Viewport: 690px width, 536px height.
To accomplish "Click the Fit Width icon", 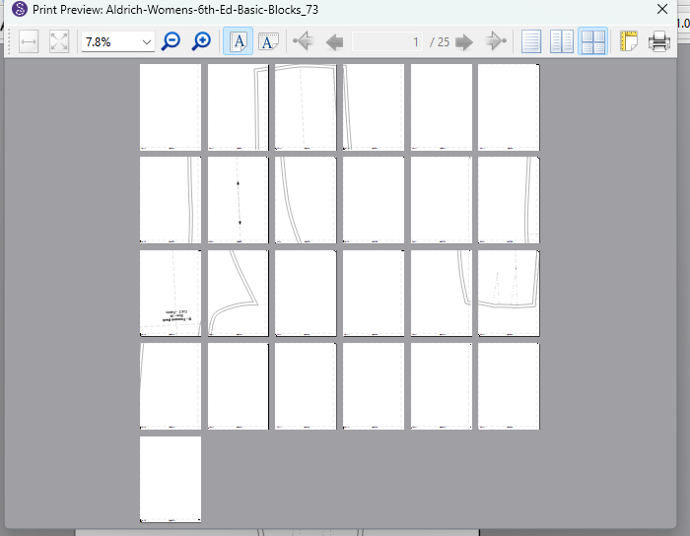I will click(29, 42).
